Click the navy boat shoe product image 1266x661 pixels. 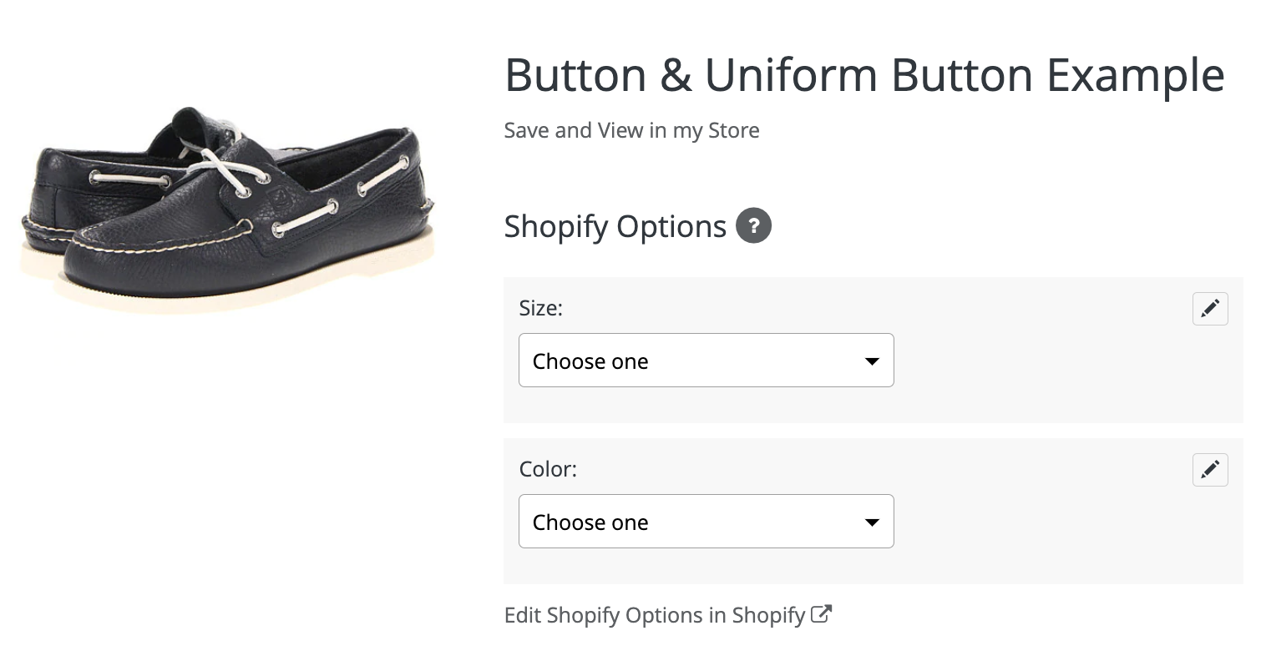(x=227, y=209)
